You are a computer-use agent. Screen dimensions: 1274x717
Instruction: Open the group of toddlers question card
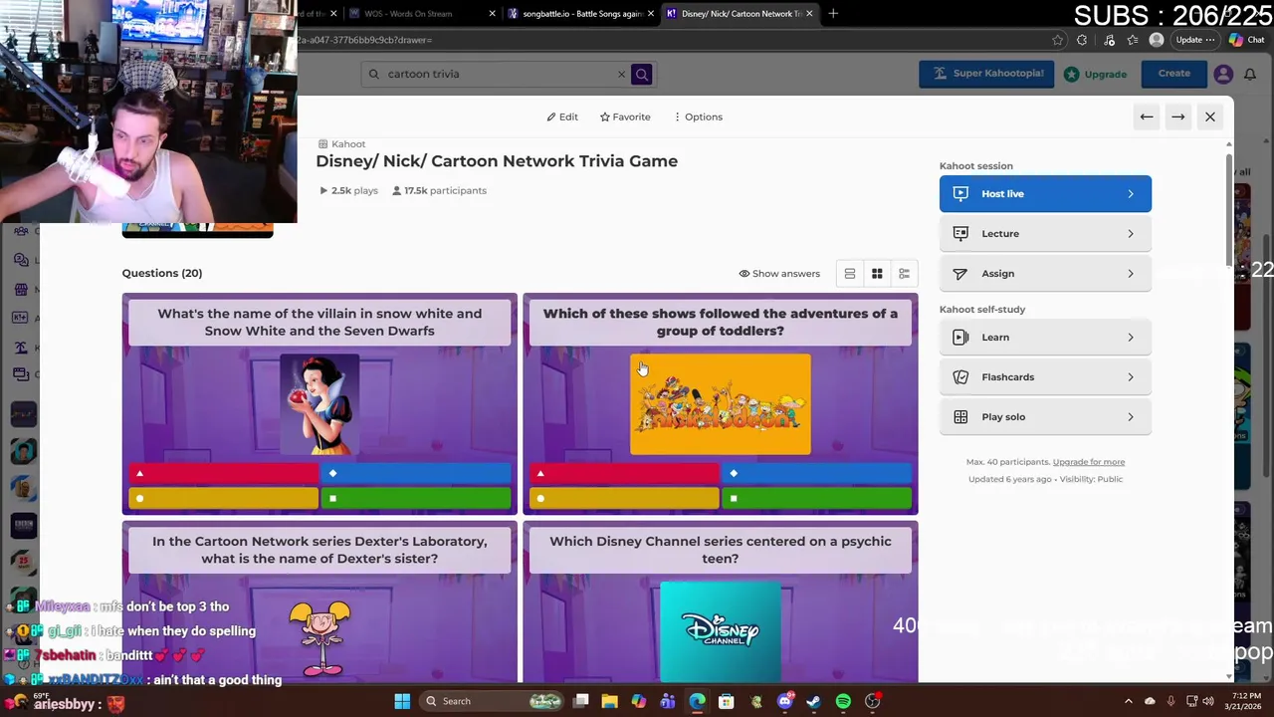coord(721,403)
